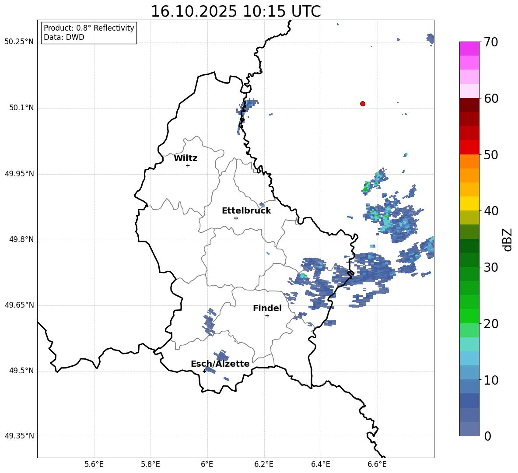Click the colorbar tick label 10
The image size is (518, 473).
[491, 380]
